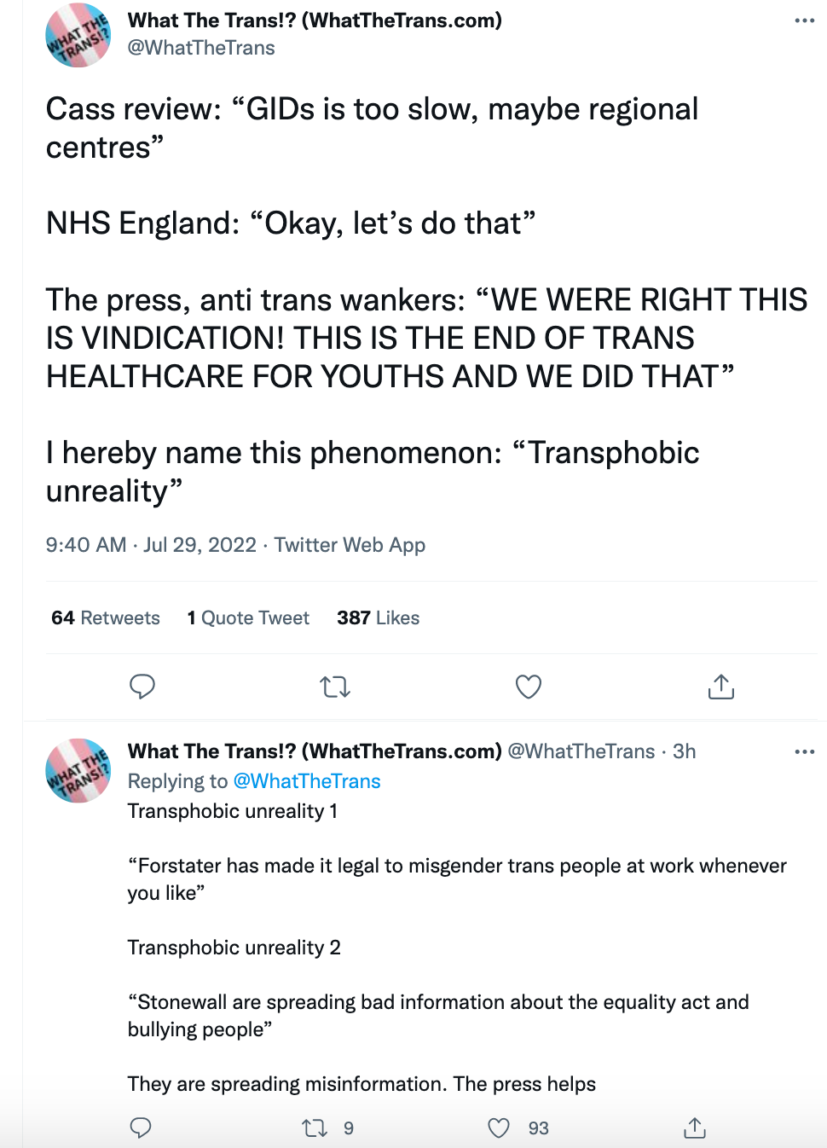Image resolution: width=827 pixels, height=1148 pixels.
Task: Click the What The Trans!? display name header
Action: click(315, 20)
